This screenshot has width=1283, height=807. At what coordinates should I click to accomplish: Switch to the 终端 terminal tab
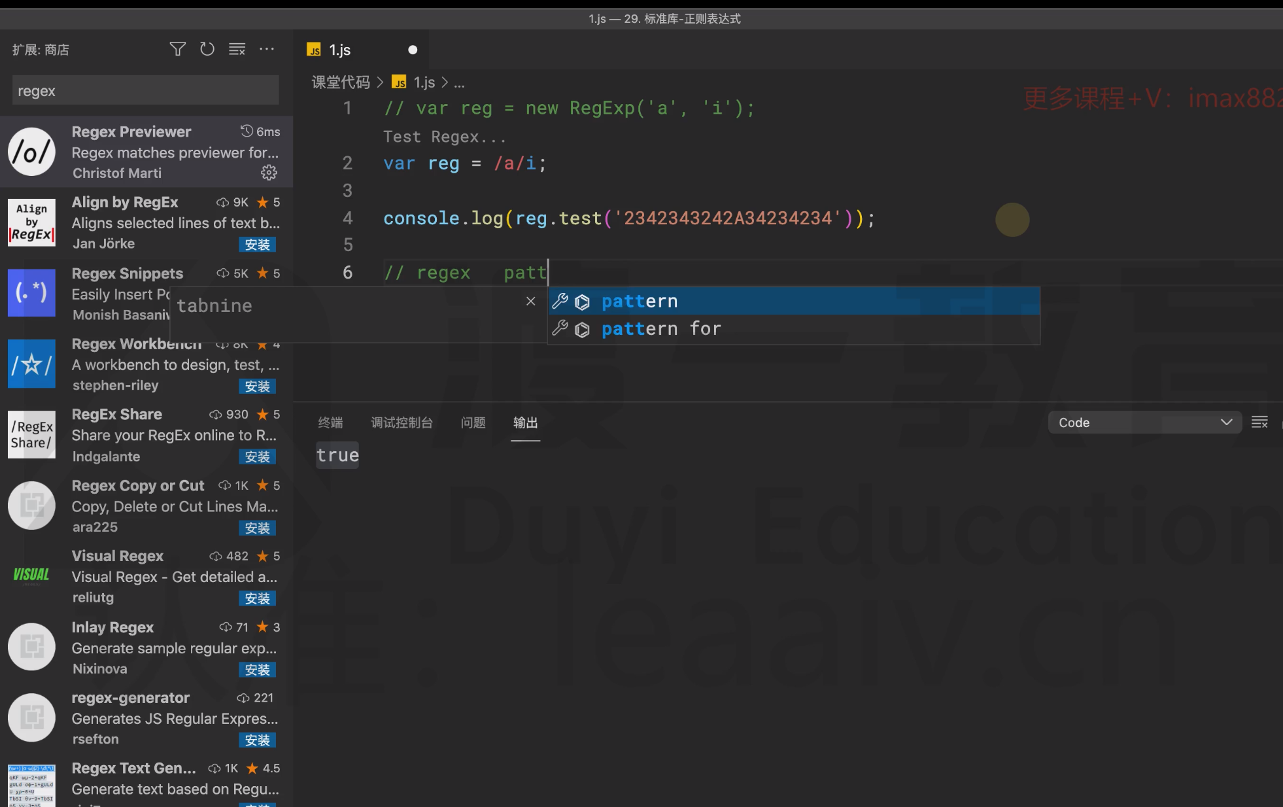(330, 422)
